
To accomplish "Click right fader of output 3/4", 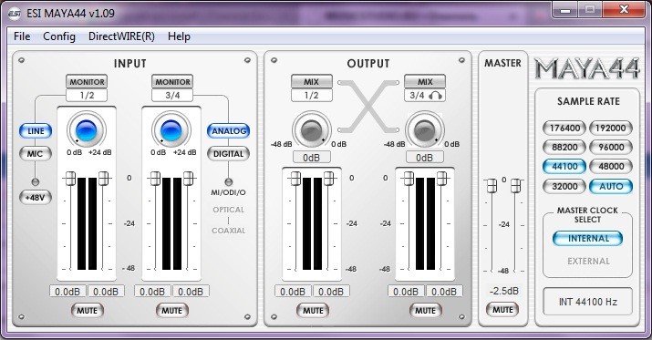I will (441, 179).
